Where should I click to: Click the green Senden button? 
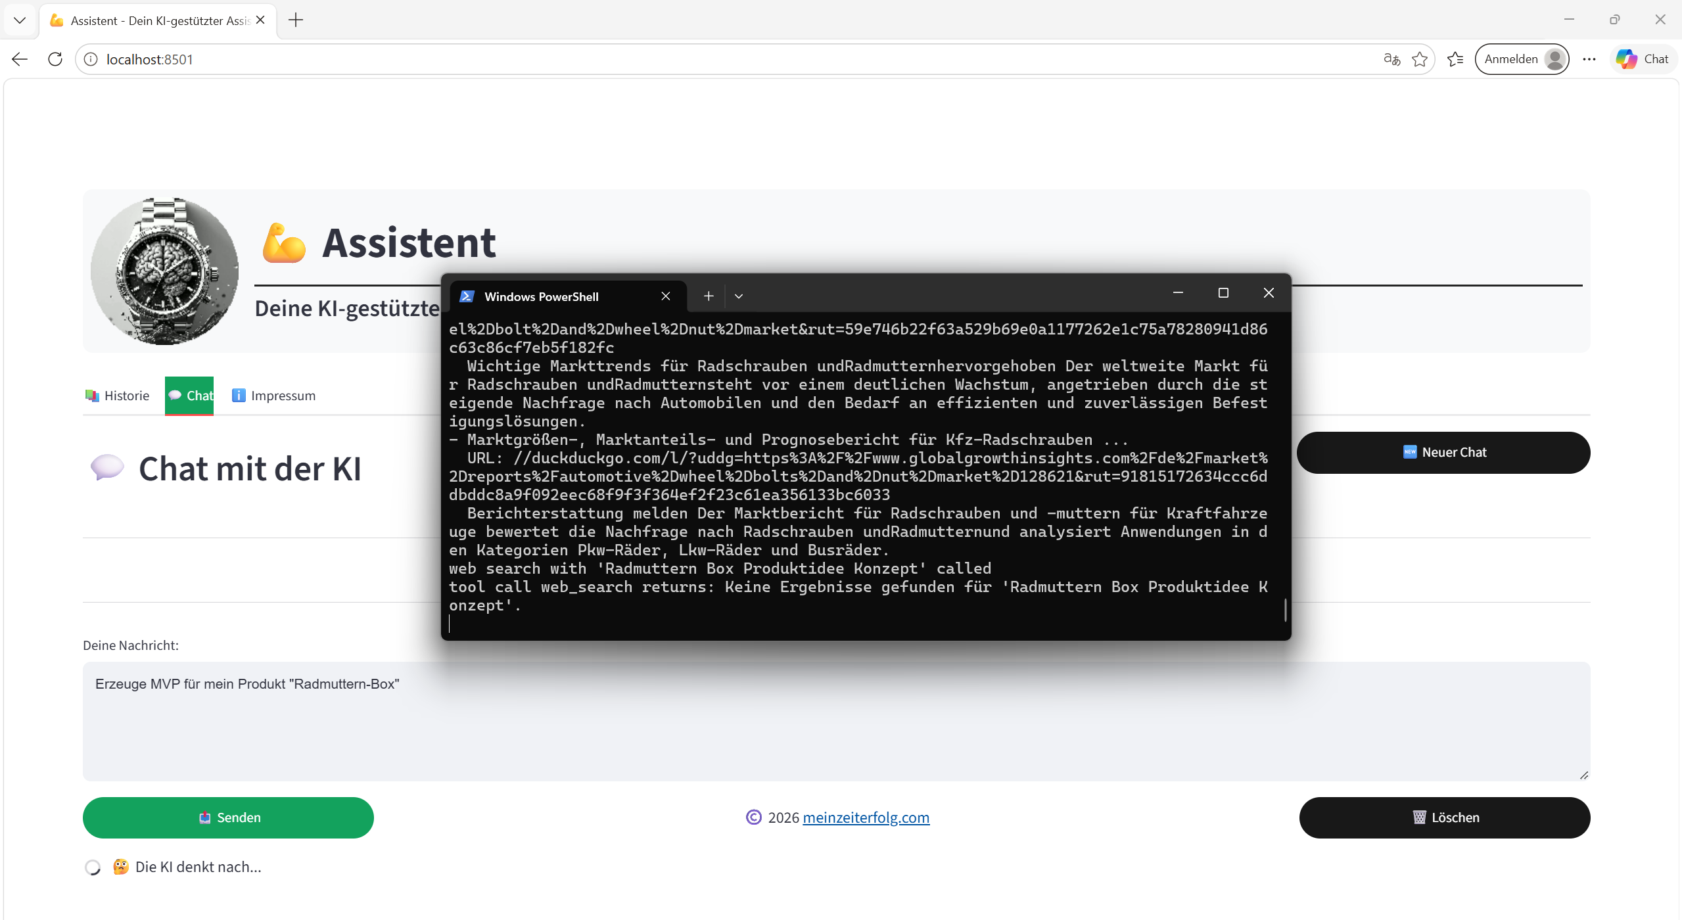(x=228, y=817)
